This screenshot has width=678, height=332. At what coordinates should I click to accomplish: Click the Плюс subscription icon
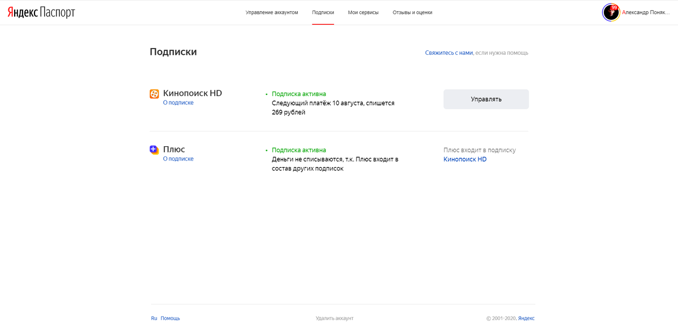(154, 150)
